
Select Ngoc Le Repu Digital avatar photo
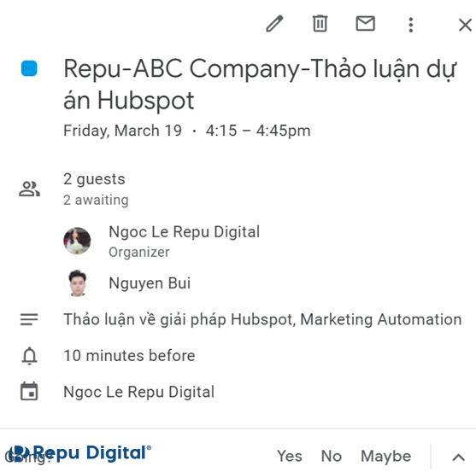click(77, 241)
